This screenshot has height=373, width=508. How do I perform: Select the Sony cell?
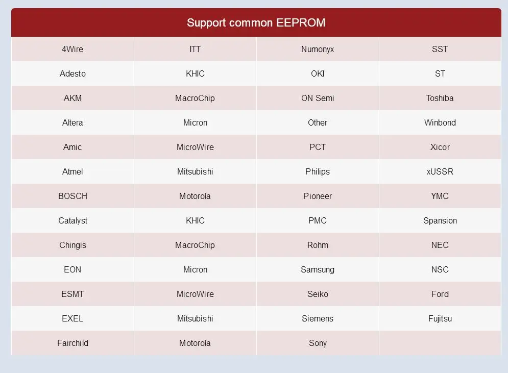tap(318, 343)
